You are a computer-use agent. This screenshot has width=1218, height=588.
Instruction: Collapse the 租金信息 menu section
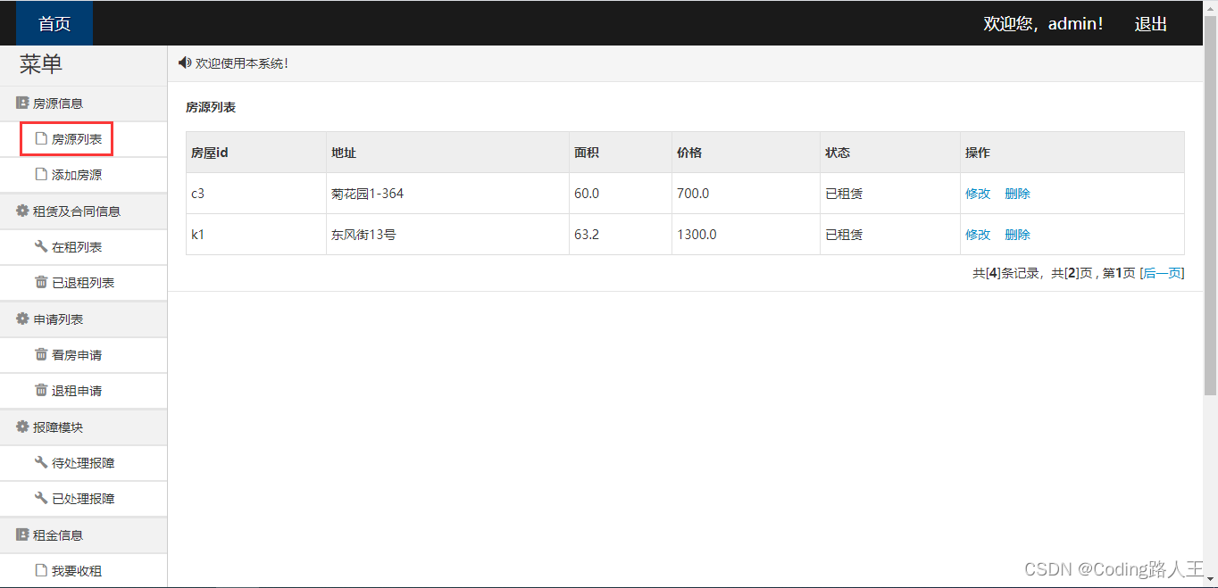click(x=83, y=535)
